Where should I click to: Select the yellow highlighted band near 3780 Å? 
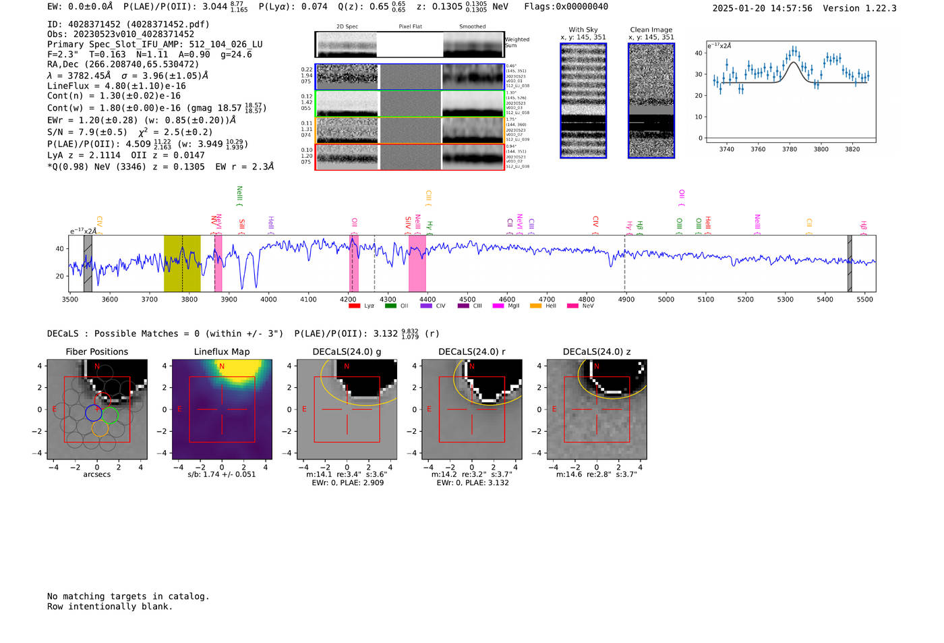(182, 263)
